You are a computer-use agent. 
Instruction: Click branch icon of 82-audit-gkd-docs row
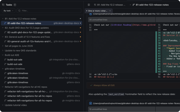[x=5, y=32]
